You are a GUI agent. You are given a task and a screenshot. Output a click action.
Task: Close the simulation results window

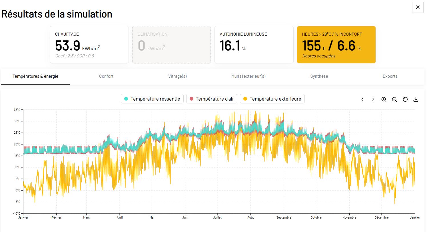[418, 7]
